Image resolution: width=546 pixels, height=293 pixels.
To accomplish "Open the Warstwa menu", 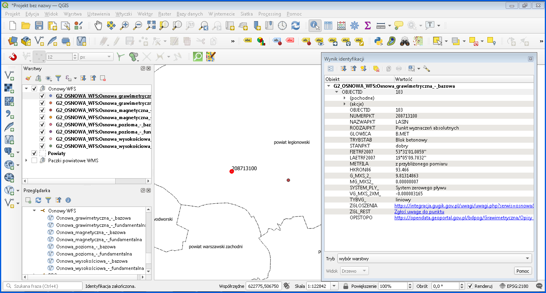I will click(x=72, y=14).
